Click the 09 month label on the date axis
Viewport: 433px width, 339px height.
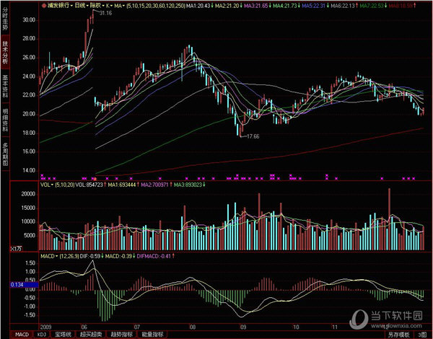pos(243,327)
